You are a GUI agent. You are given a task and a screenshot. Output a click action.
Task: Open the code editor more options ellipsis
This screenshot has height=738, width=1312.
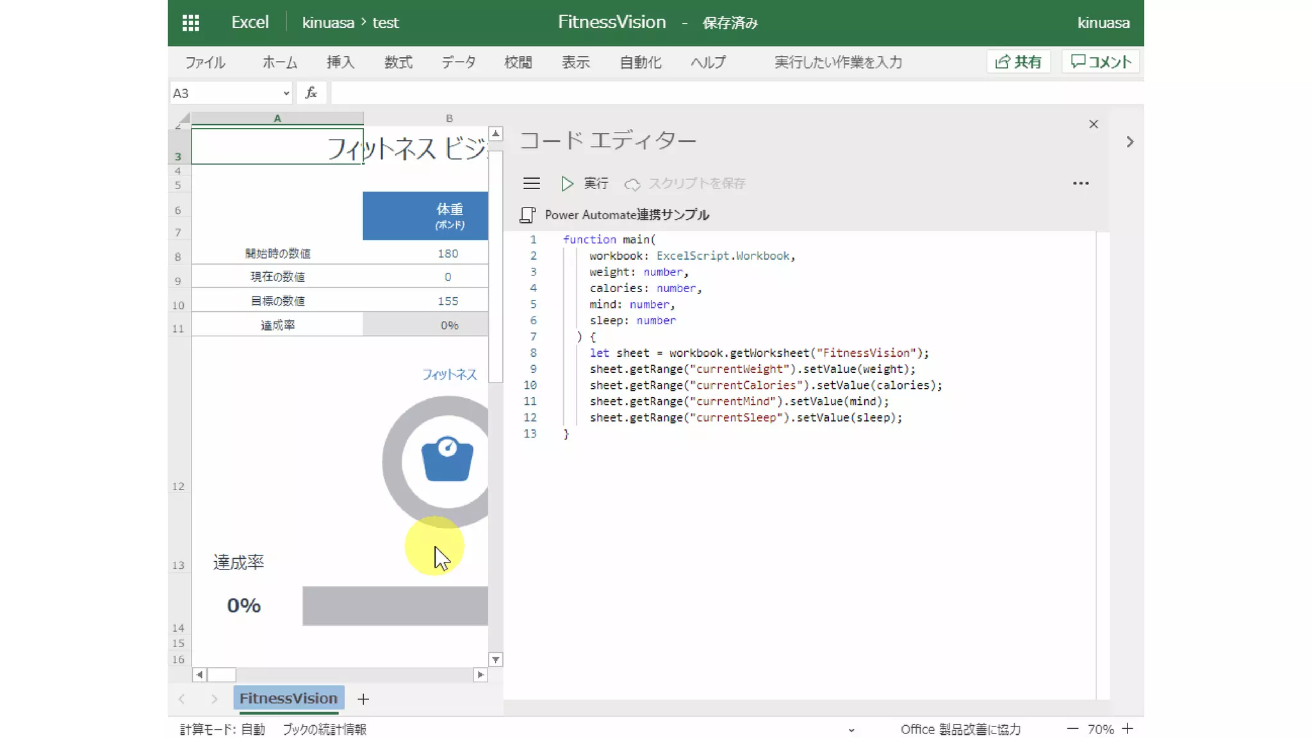1081,183
